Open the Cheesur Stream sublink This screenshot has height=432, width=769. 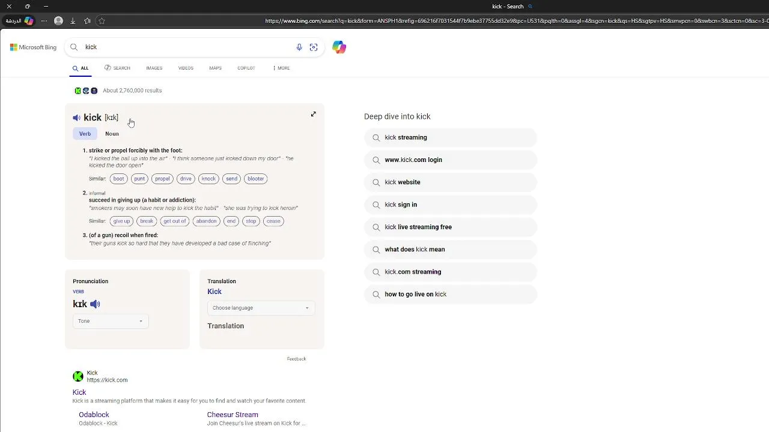pyautogui.click(x=233, y=415)
